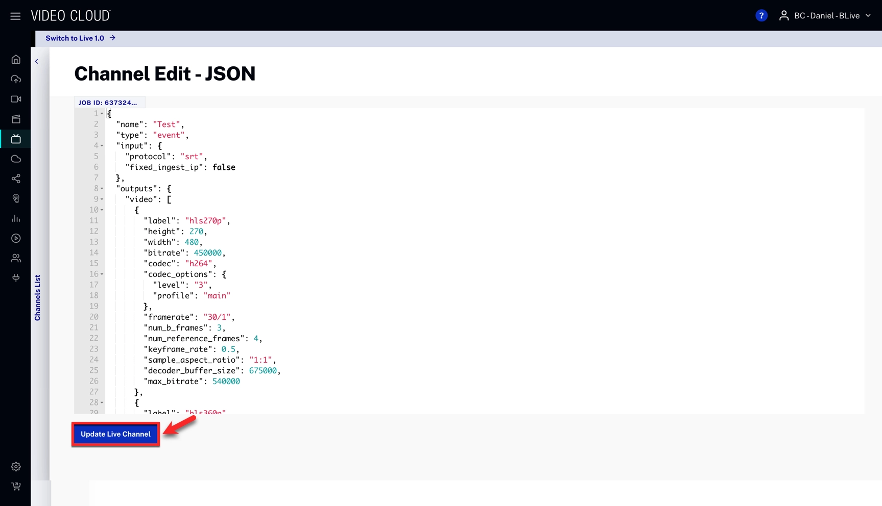This screenshot has width=882, height=506.
Task: Go to Home via sidebar icon
Action: point(16,60)
